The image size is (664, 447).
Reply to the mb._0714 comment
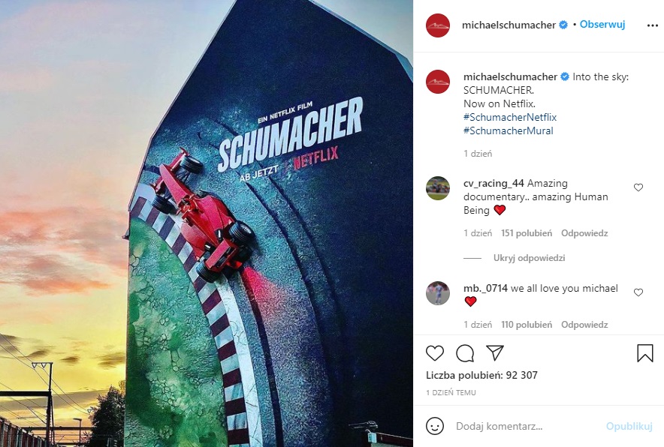584,324
